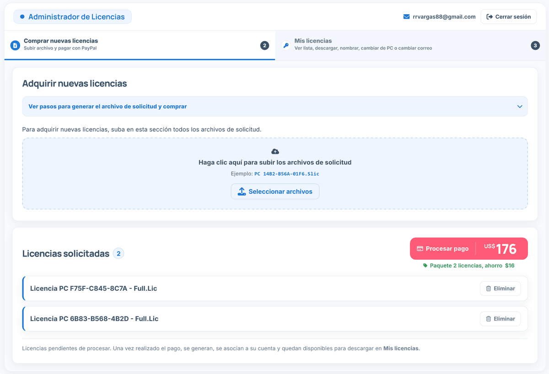This screenshot has width=549, height=374.
Task: Click the Administrador de Licencias title badge
Action: click(72, 17)
